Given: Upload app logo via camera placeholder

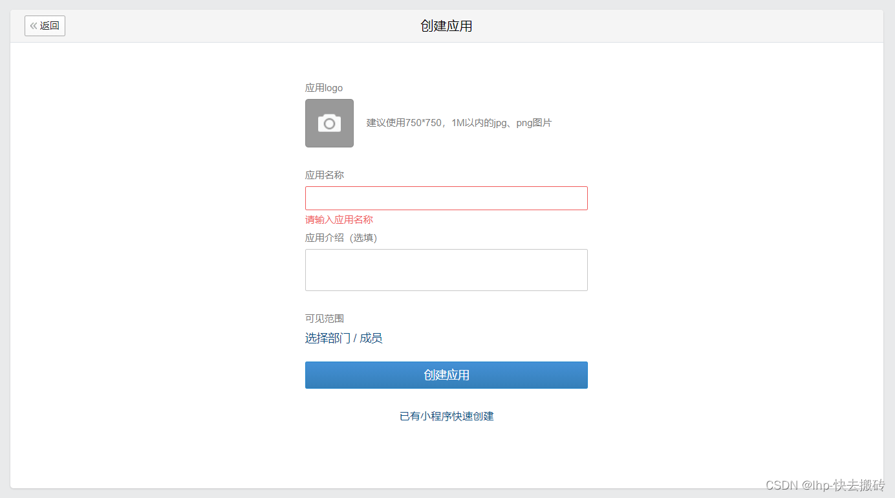Looking at the screenshot, I should [329, 123].
